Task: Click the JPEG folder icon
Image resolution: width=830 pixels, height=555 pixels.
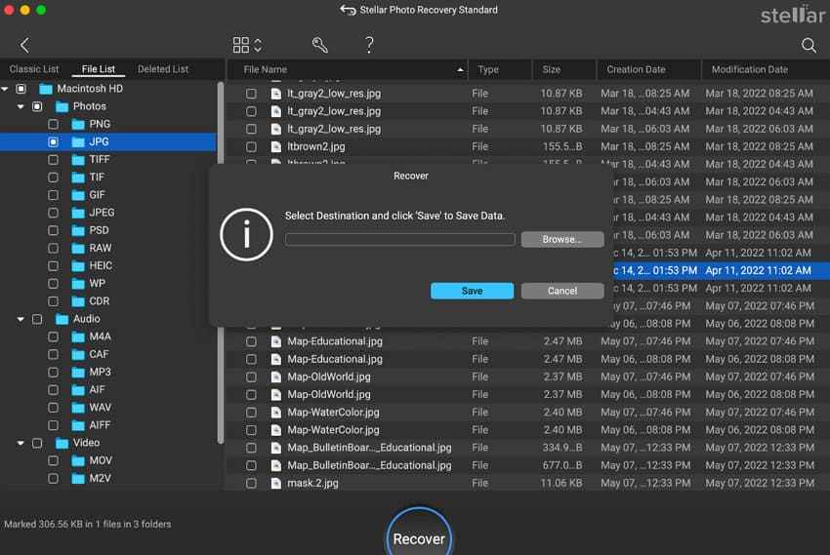Action: pyautogui.click(x=78, y=213)
